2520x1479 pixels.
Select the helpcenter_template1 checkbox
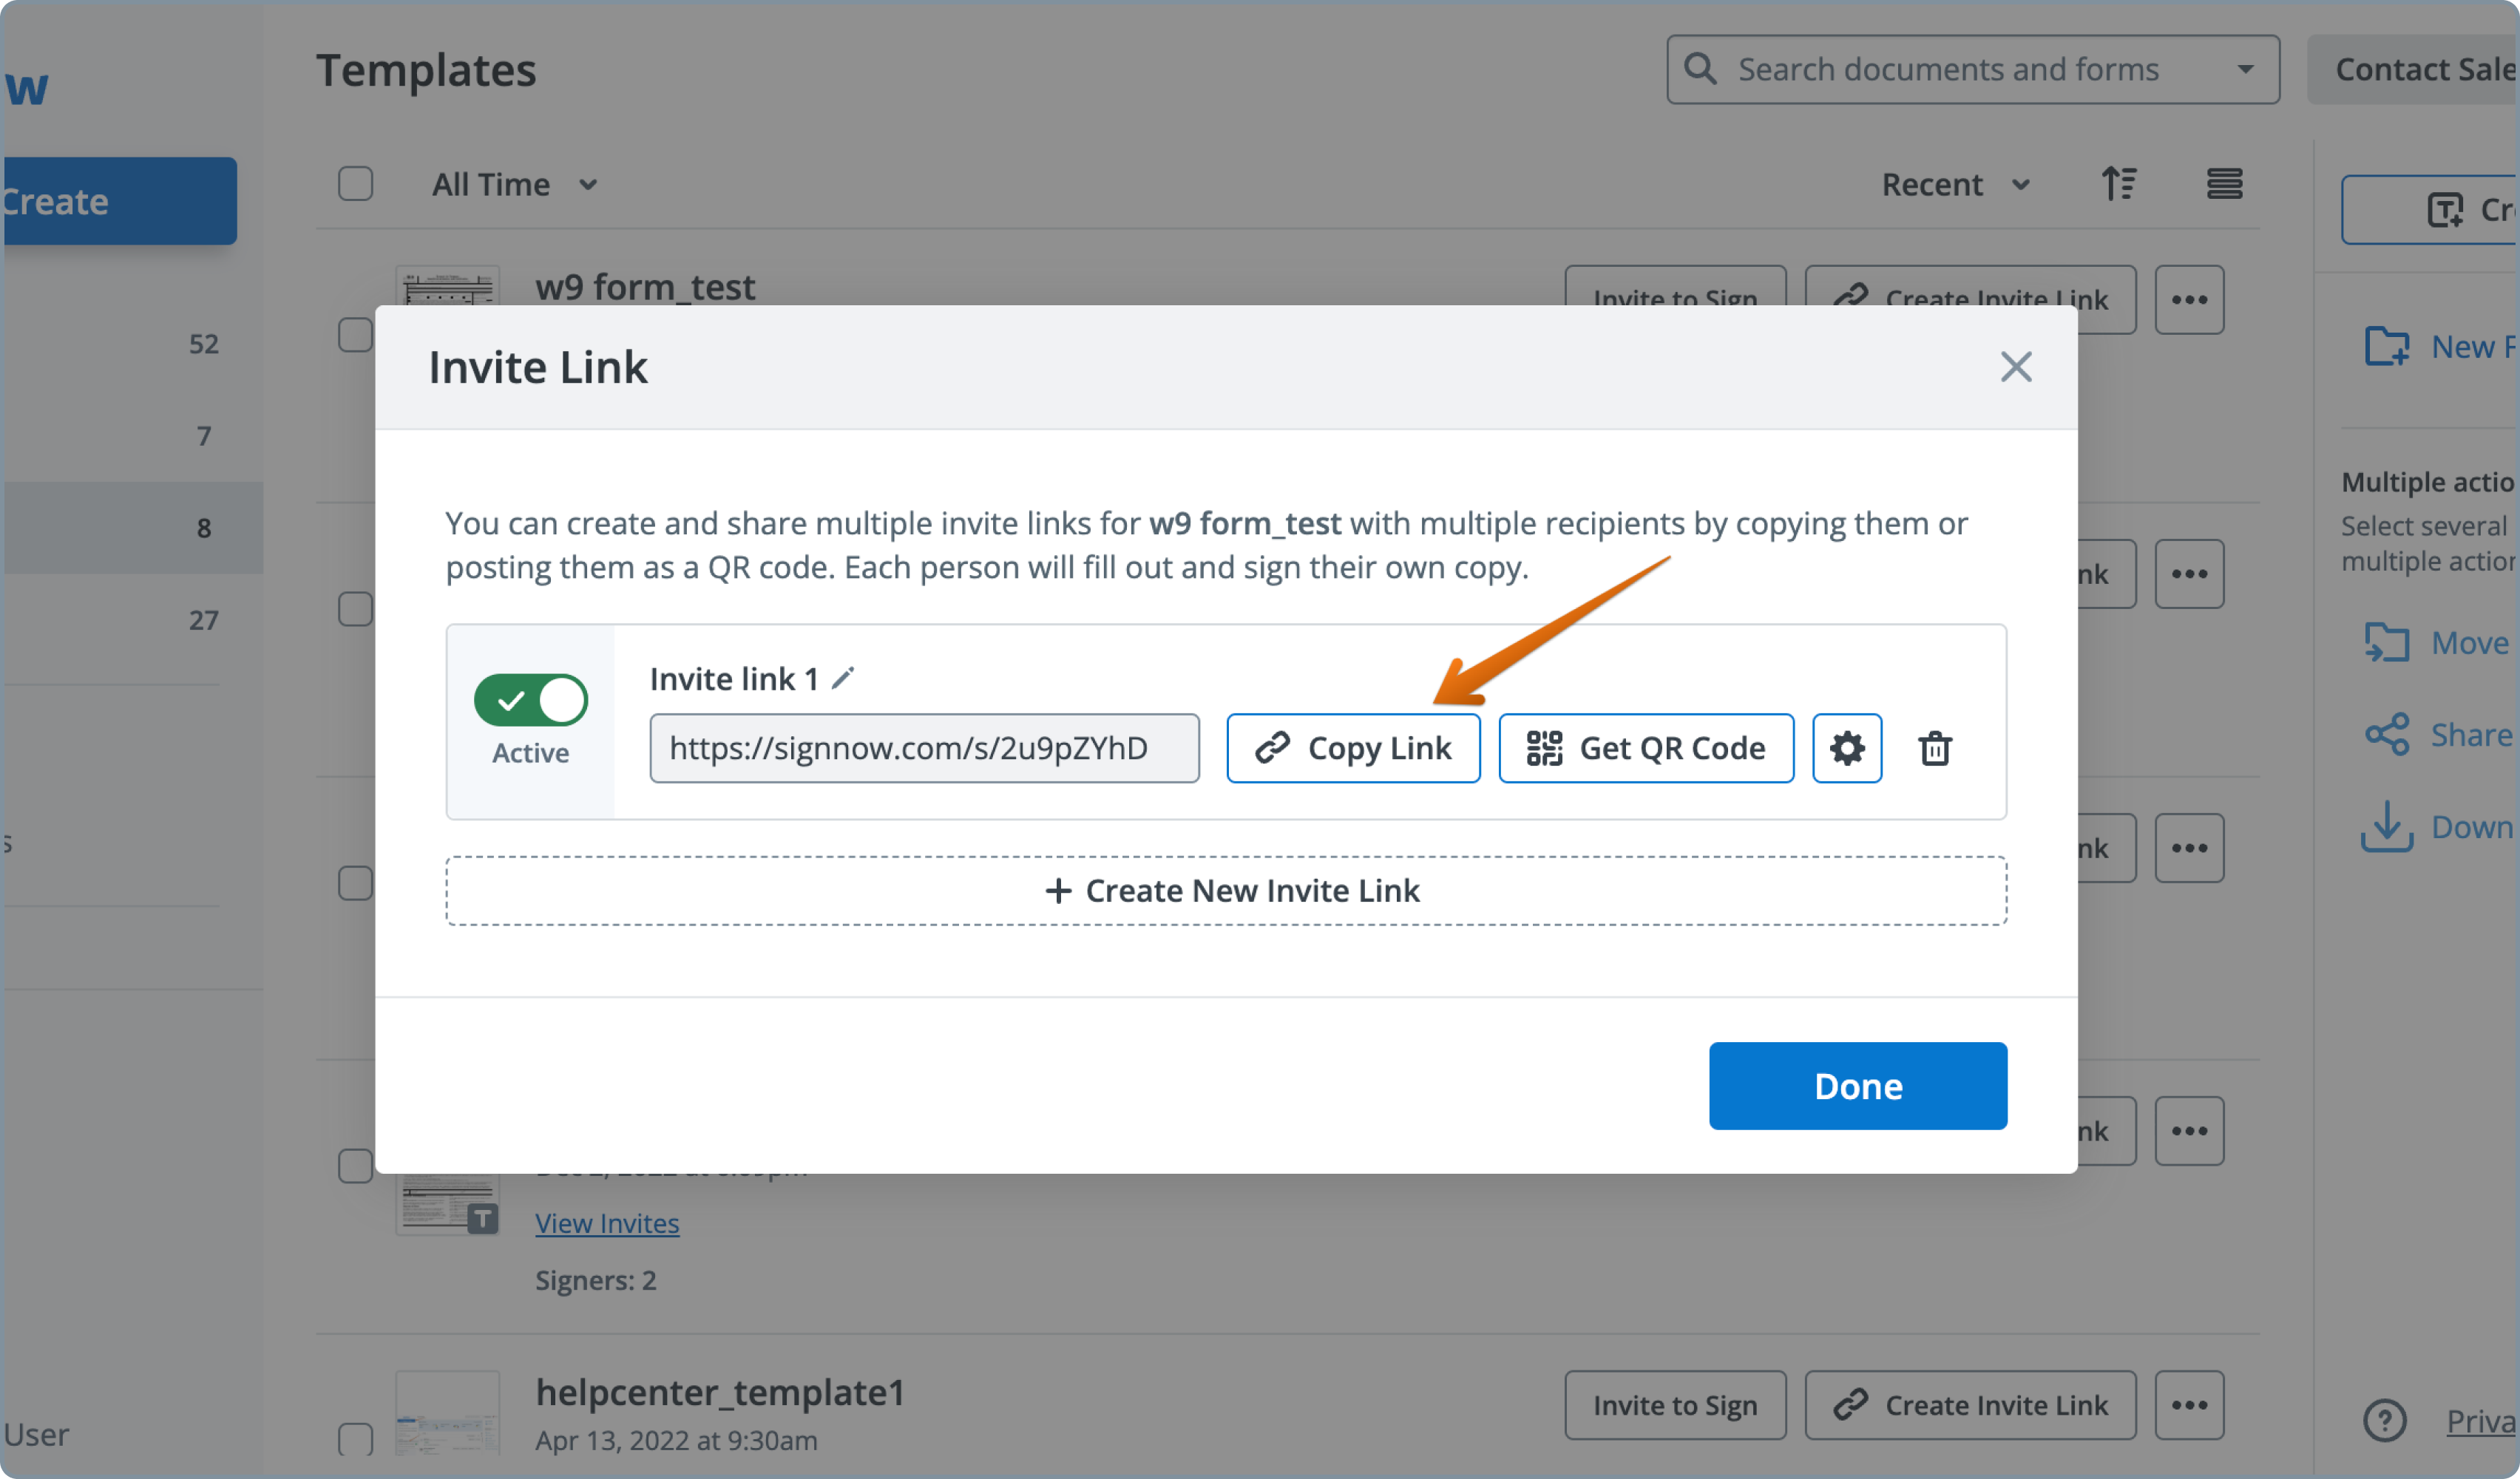355,1439
